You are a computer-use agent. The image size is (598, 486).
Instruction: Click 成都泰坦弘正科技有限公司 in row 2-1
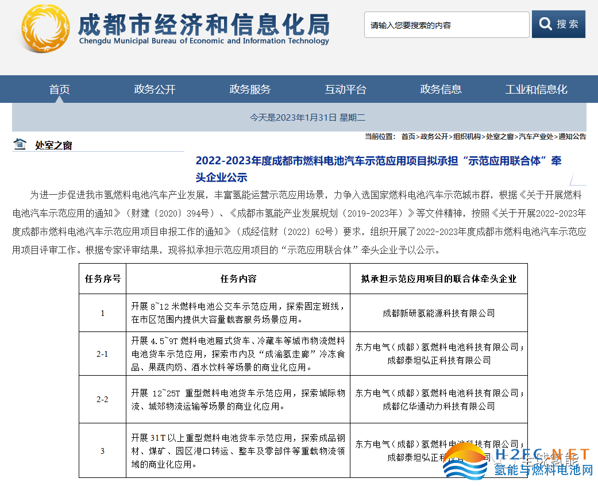pos(438,361)
